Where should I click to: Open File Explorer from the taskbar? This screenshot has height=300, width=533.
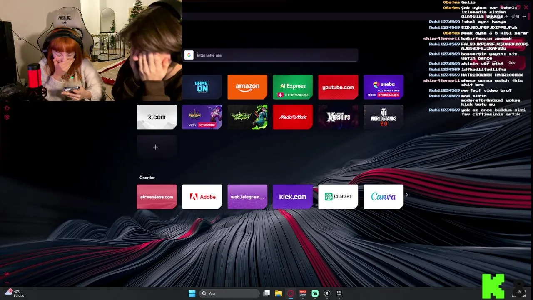coord(279,293)
